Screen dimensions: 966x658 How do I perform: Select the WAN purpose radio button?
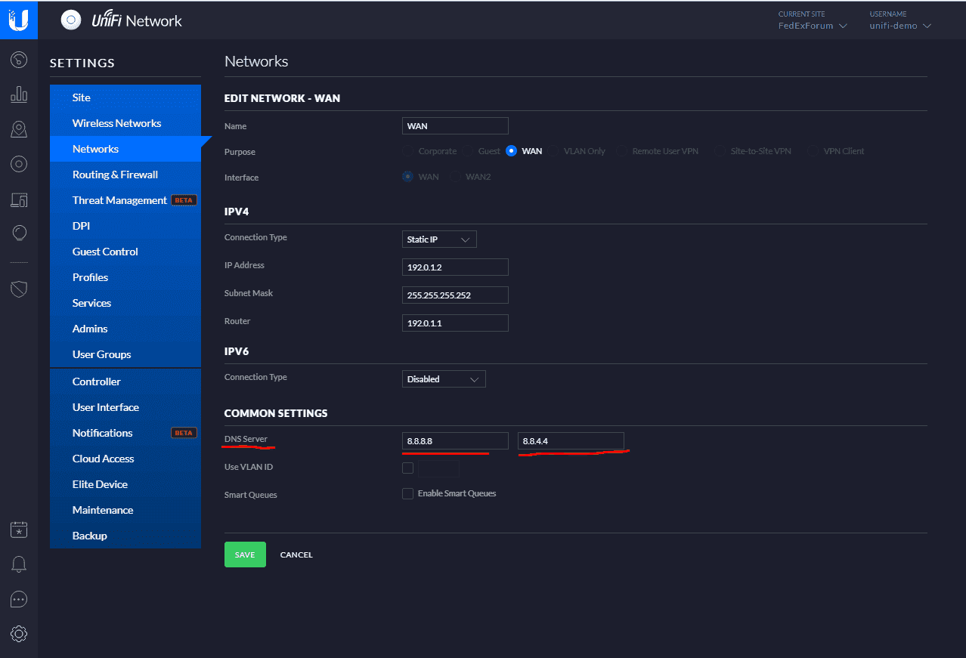point(511,151)
